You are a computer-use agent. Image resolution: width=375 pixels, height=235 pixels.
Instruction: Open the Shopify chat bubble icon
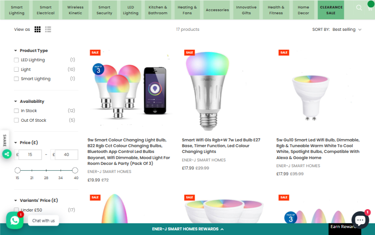point(360,220)
